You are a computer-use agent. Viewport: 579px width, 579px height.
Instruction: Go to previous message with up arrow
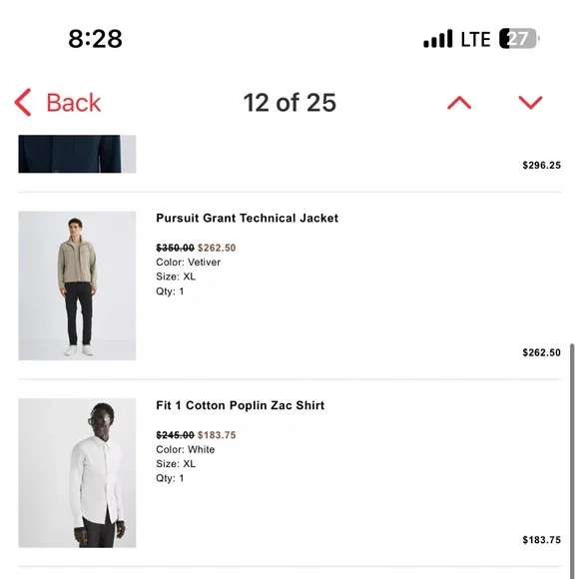(459, 103)
